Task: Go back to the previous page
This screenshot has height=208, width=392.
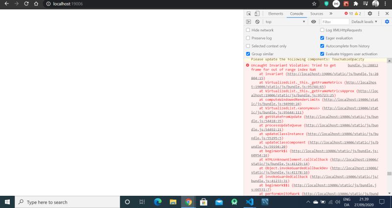Action: point(7,4)
